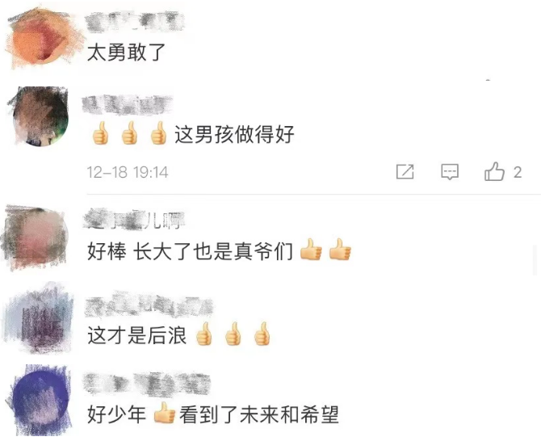This screenshot has width=545, height=441.
Task: Open the reply comment bubble icon
Action: [x=450, y=172]
